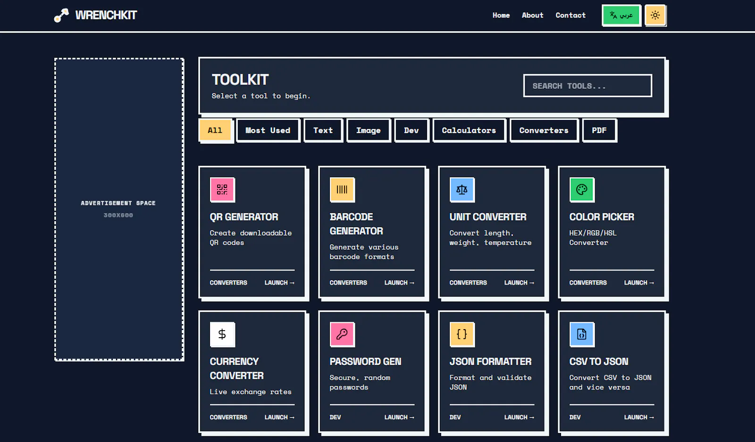
Task: Click the BARCODE GENERATOR card title
Action: click(x=356, y=224)
